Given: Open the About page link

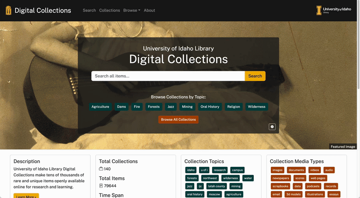Looking at the screenshot, I should tap(150, 10).
